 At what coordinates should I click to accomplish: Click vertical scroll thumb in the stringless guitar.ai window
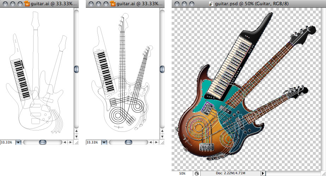(76, 69)
